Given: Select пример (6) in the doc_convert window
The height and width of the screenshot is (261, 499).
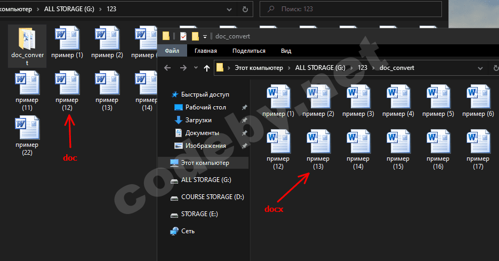Looking at the screenshot, I should (478, 101).
